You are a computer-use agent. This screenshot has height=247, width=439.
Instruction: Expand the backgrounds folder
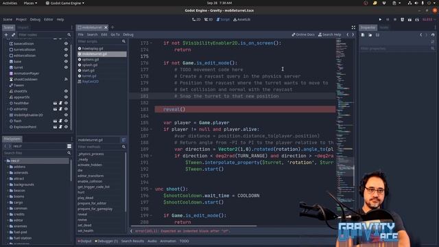tap(8, 185)
